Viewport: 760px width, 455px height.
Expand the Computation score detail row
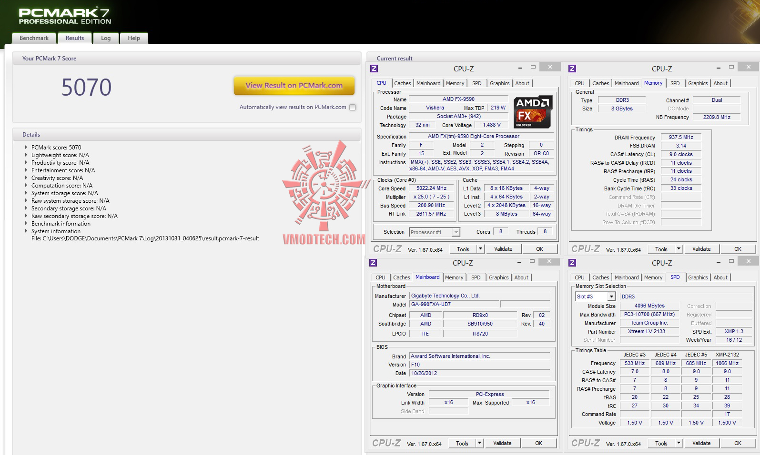pyautogui.click(x=26, y=186)
